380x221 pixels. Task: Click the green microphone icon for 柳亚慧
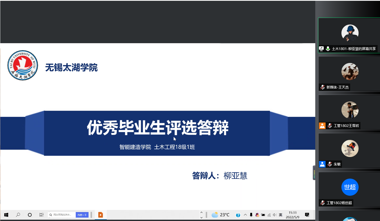328,48
